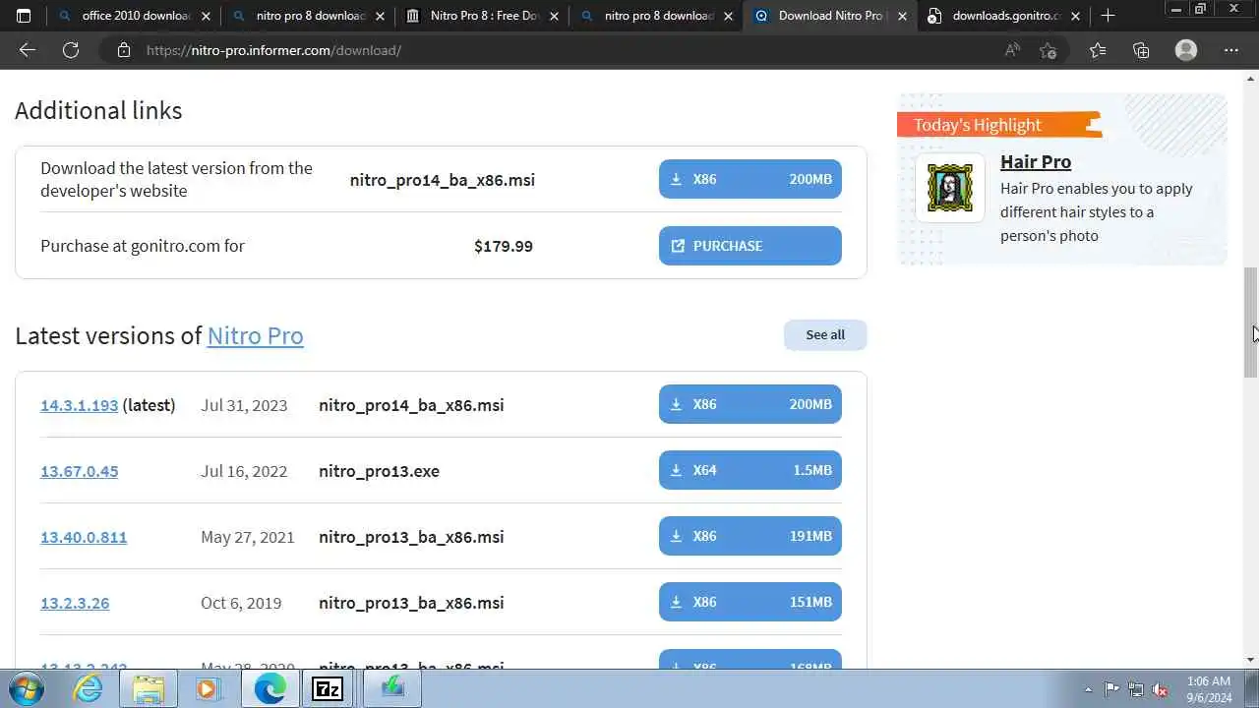The width and height of the screenshot is (1259, 708).
Task: View site information lock icon
Action: coord(123,50)
